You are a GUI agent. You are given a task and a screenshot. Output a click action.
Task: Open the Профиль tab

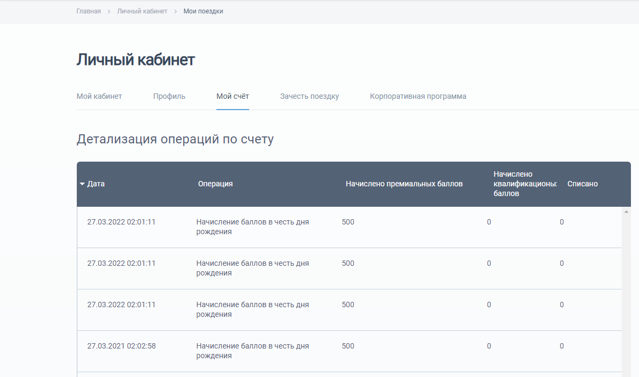pyautogui.click(x=169, y=97)
